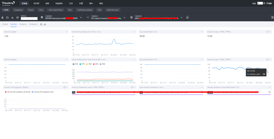The width and height of the screenshot is (274, 139).
Task: Expand the current endpoint dropdown
Action: (x=125, y=18)
